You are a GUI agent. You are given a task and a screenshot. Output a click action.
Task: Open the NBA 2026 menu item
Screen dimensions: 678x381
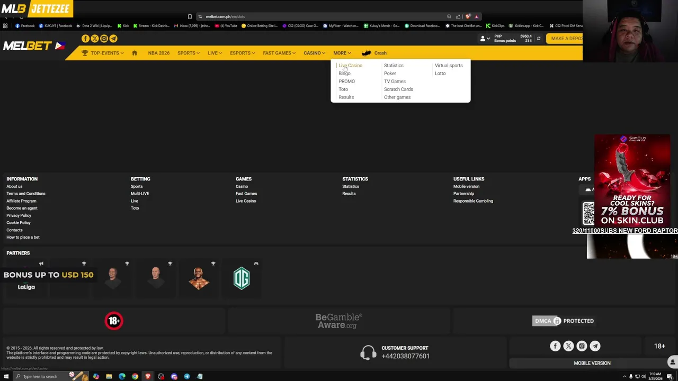(159, 53)
